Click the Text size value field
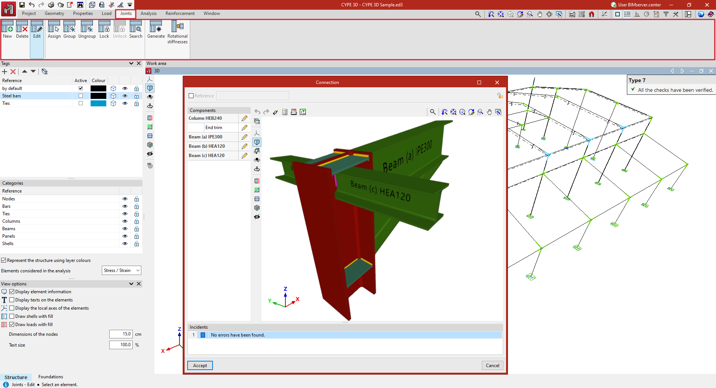This screenshot has width=716, height=388. (x=121, y=345)
